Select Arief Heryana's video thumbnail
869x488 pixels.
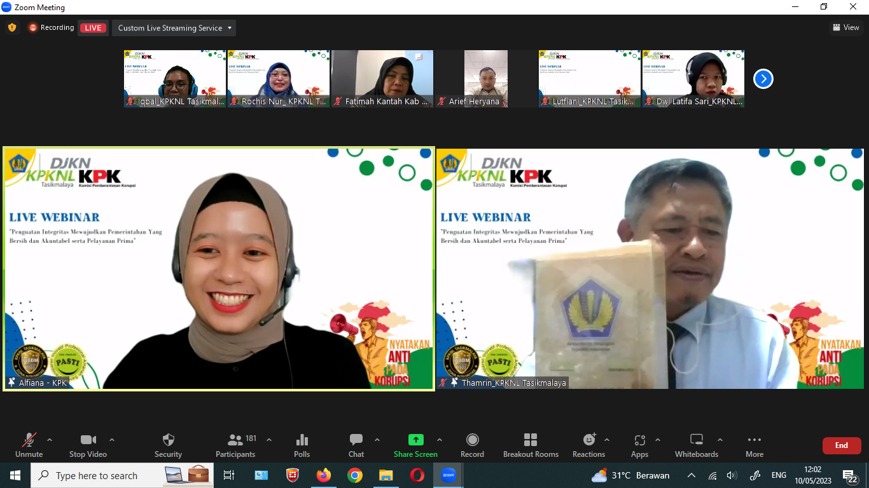[486, 78]
